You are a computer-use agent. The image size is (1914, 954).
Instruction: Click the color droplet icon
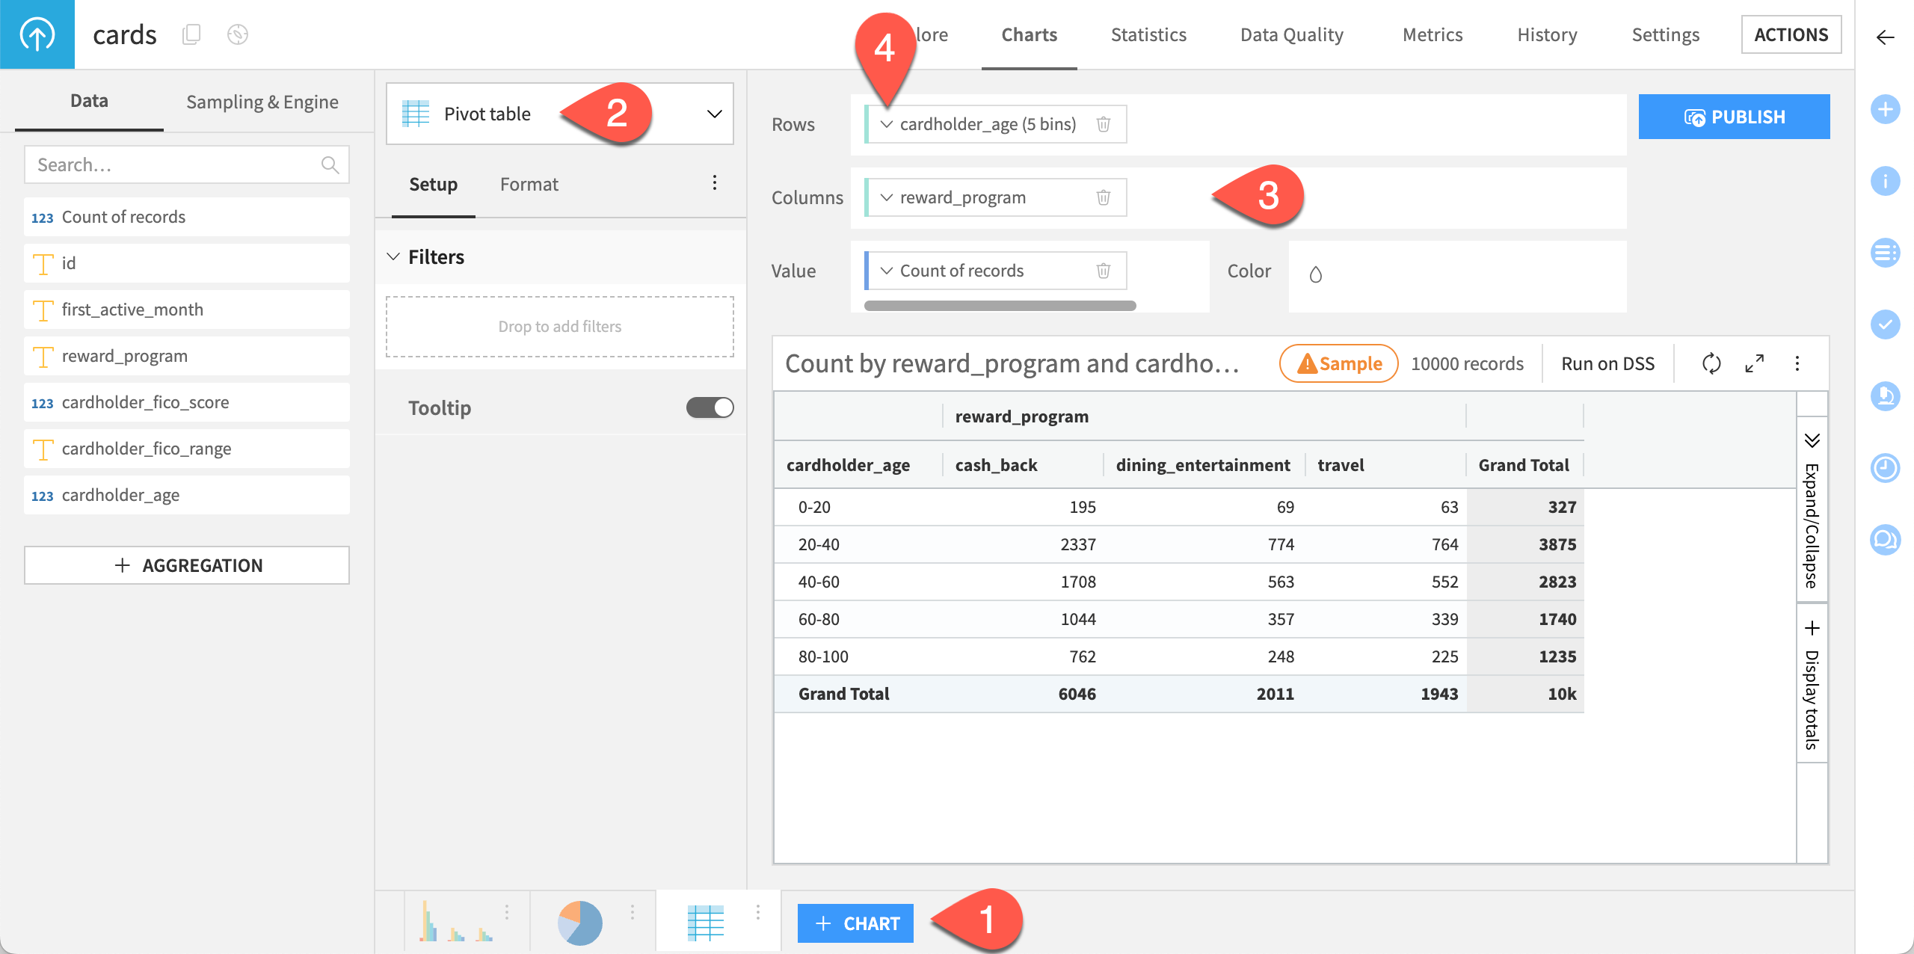point(1316,274)
